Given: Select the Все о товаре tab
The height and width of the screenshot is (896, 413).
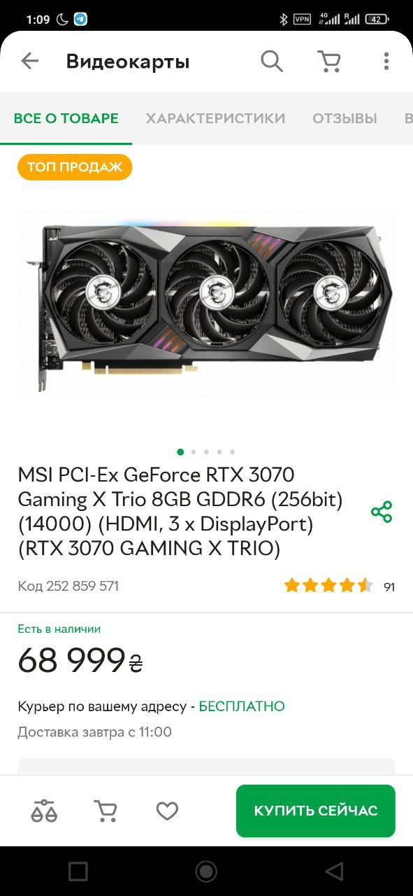Looking at the screenshot, I should pos(66,118).
